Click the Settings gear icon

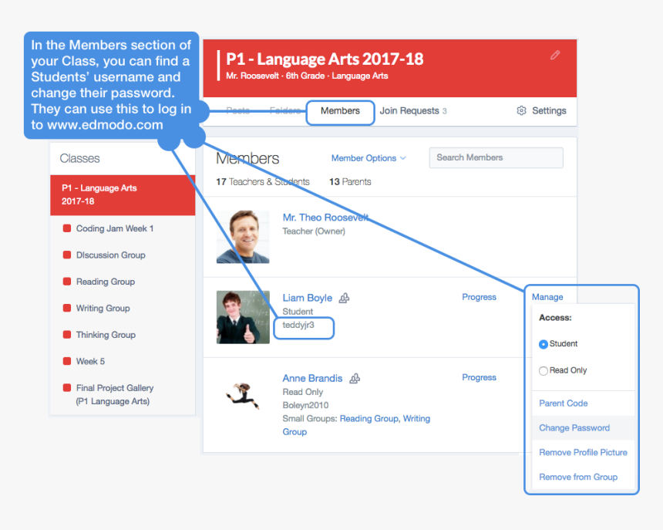521,110
